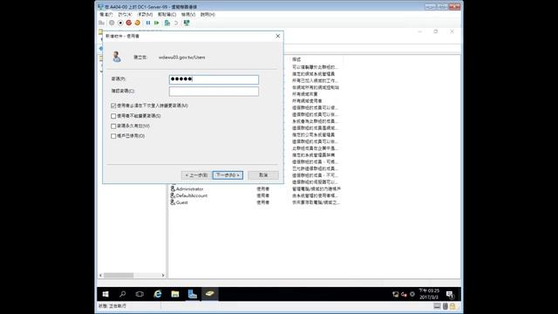
Task: Check account is disabled option
Action: click(x=113, y=136)
